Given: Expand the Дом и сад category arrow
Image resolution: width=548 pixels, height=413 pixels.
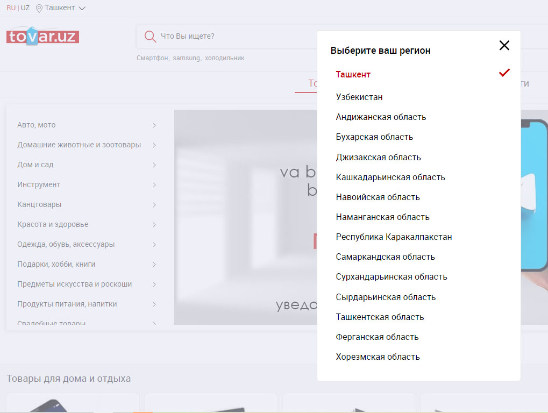Looking at the screenshot, I should [x=154, y=165].
